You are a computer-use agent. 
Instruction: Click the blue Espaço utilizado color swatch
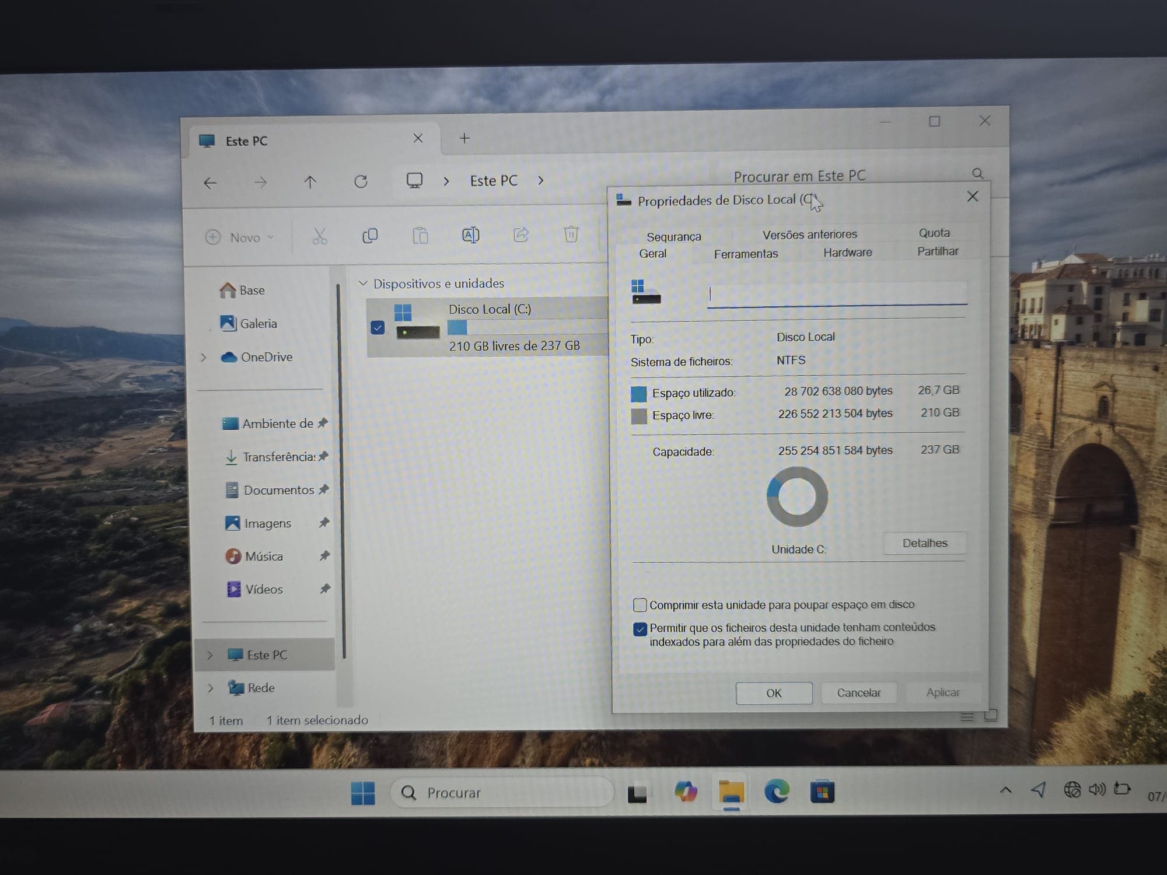point(639,394)
